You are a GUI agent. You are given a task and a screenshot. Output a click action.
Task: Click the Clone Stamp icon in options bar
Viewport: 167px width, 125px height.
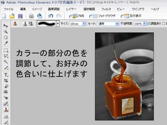(x=15, y=24)
